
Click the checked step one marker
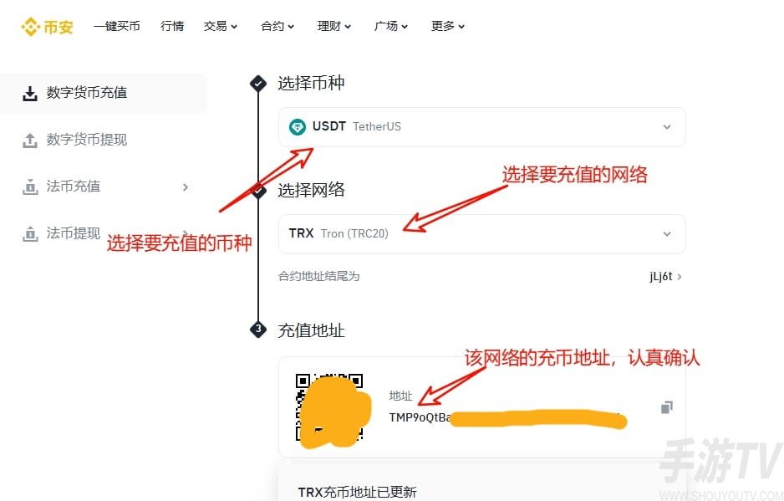coord(258,84)
